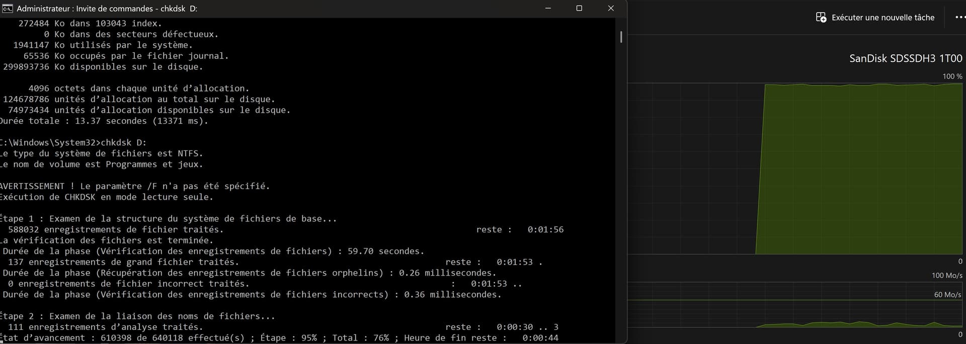Click the phase duration line showing "0.26 millisecondes"
The width and height of the screenshot is (966, 344).
click(250, 273)
